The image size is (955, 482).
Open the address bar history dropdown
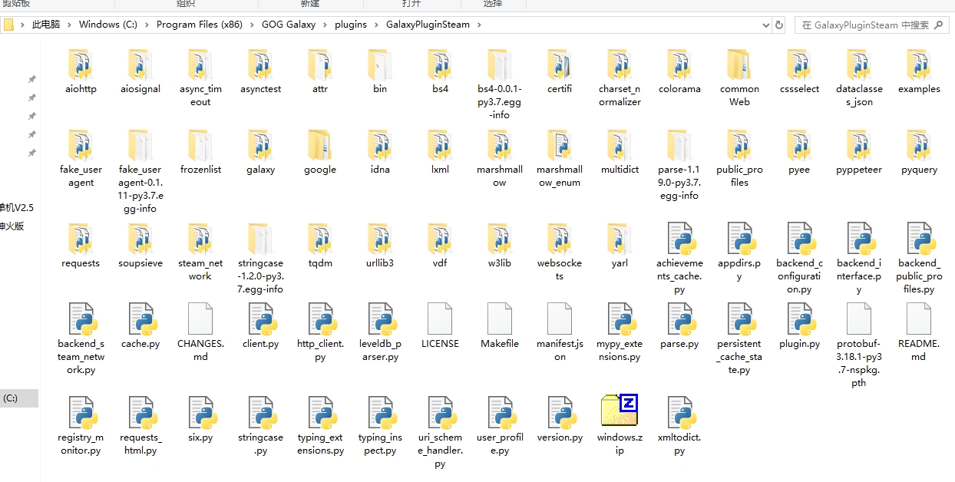(765, 25)
